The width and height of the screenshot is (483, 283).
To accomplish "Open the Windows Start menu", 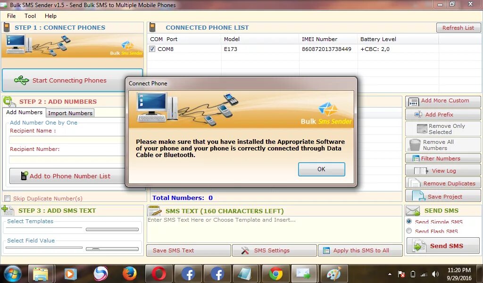I will click(x=12, y=274).
